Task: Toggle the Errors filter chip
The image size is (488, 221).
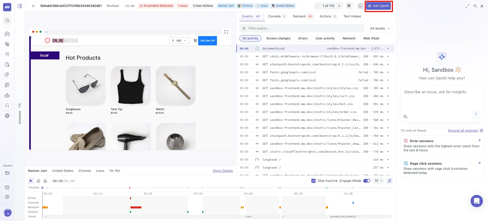Action: 303,38
